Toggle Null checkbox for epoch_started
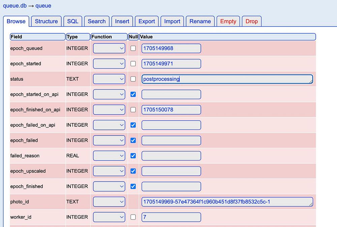This screenshot has width=337, height=227. click(x=133, y=64)
